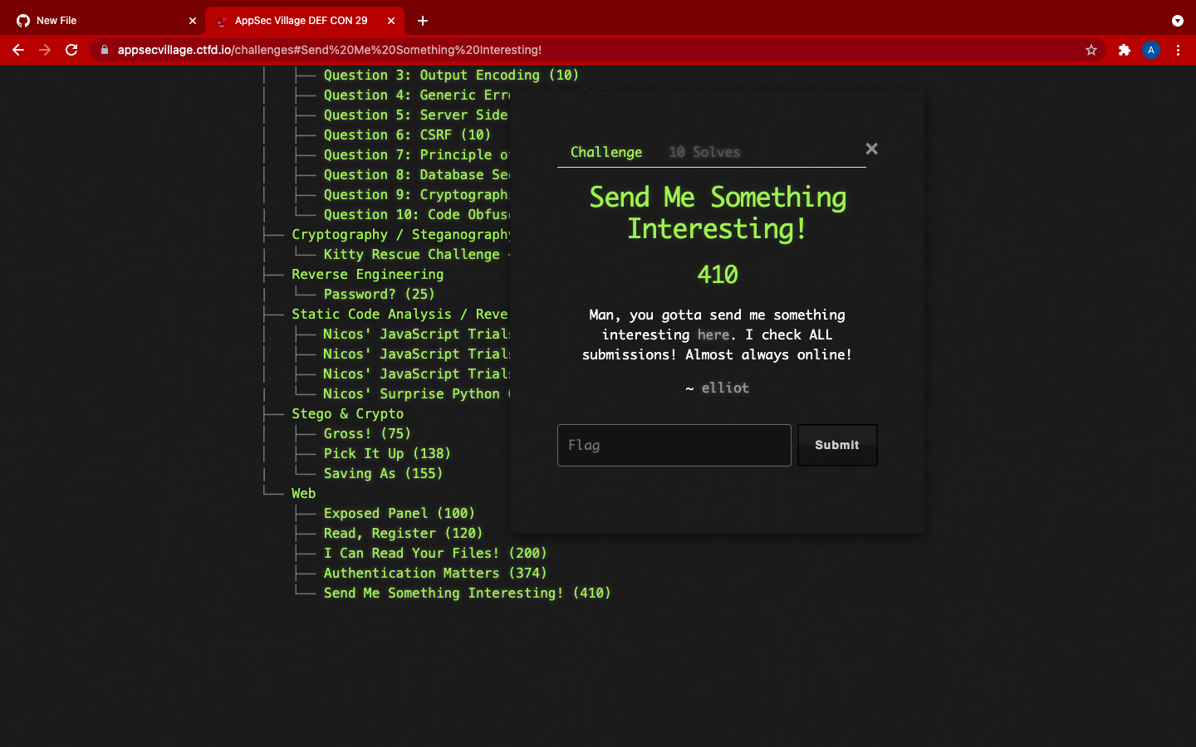The height and width of the screenshot is (747, 1196).
Task: Bookmark this page with star icon
Action: click(1091, 50)
